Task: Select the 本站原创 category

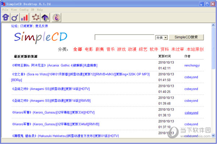Action: (195, 49)
